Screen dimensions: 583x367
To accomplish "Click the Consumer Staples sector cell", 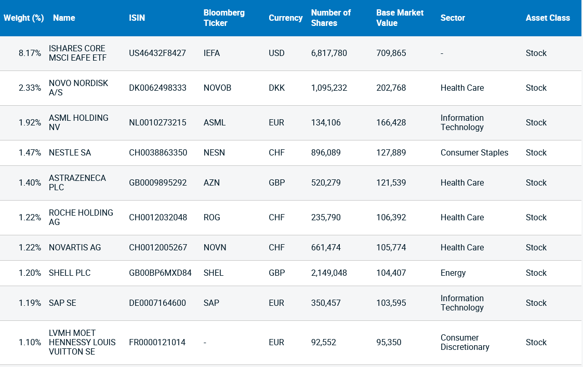I will coord(474,152).
